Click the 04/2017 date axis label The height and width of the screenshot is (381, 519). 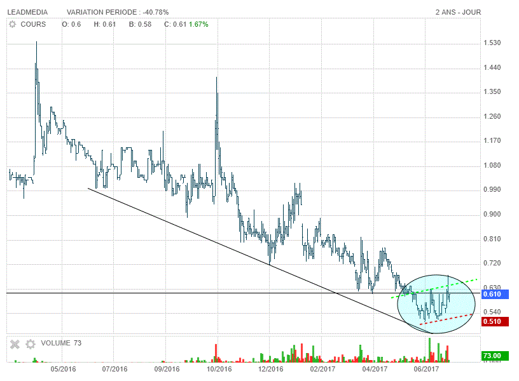click(x=375, y=369)
